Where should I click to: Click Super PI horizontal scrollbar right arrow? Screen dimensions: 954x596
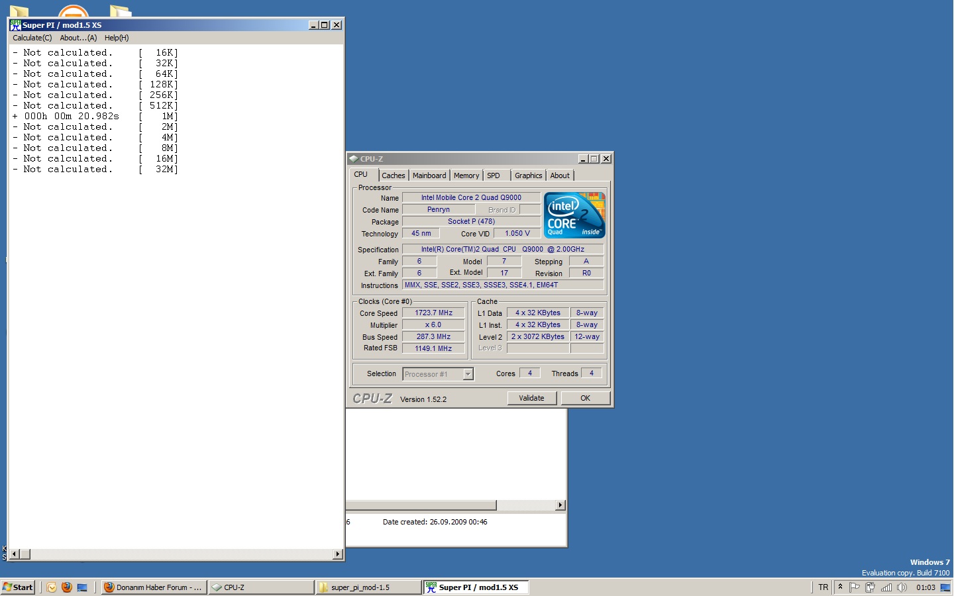[338, 554]
